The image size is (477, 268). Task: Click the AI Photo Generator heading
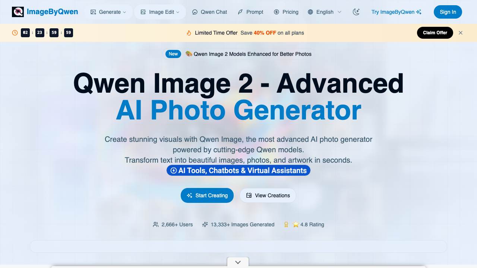(x=238, y=110)
